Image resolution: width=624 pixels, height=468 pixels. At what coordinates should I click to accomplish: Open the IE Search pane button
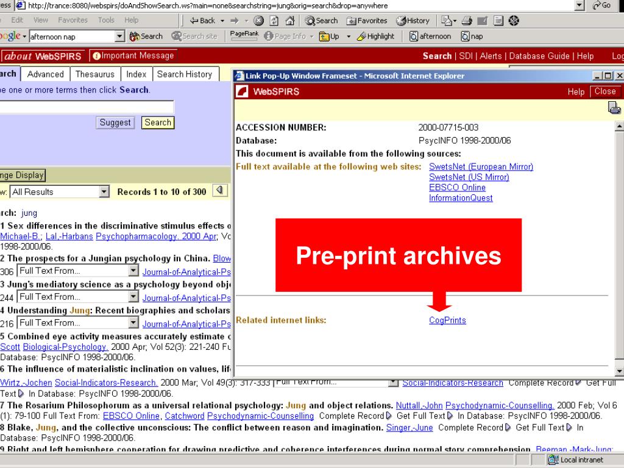point(321,21)
